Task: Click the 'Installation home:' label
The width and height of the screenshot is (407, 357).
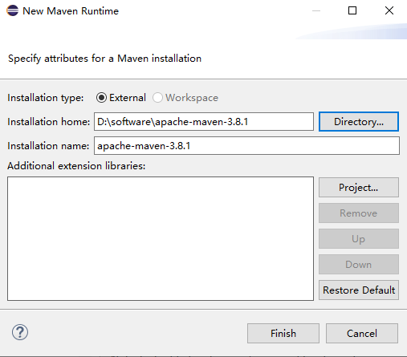Action: [49, 122]
